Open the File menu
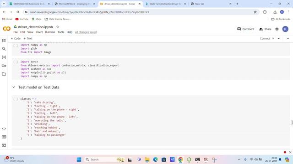 pyautogui.click(x=16, y=32)
